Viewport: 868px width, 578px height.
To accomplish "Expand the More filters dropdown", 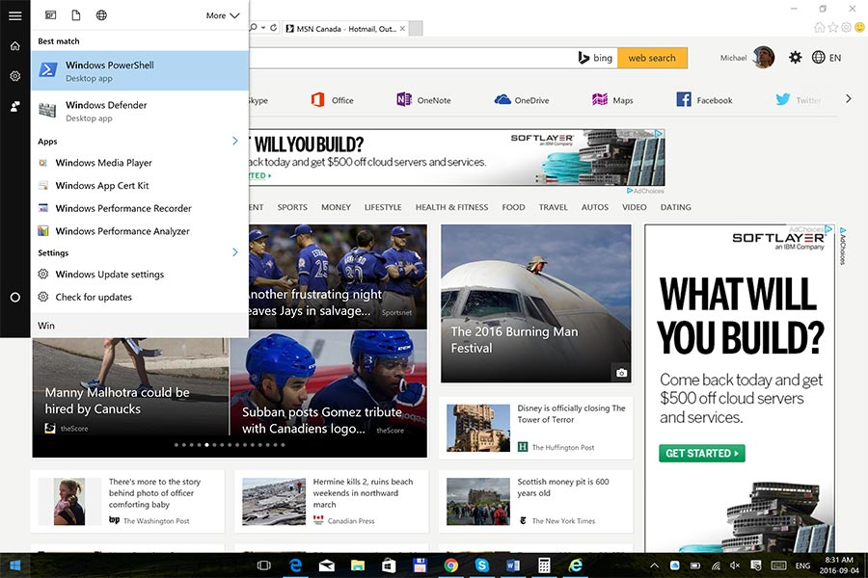I will [x=223, y=15].
